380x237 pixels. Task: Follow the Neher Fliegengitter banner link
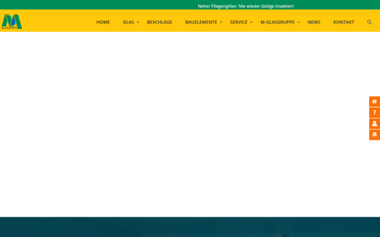click(x=246, y=6)
